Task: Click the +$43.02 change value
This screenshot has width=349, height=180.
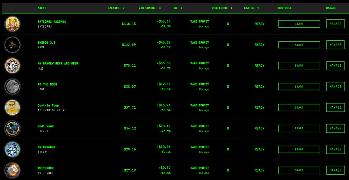Action: [x=164, y=42]
